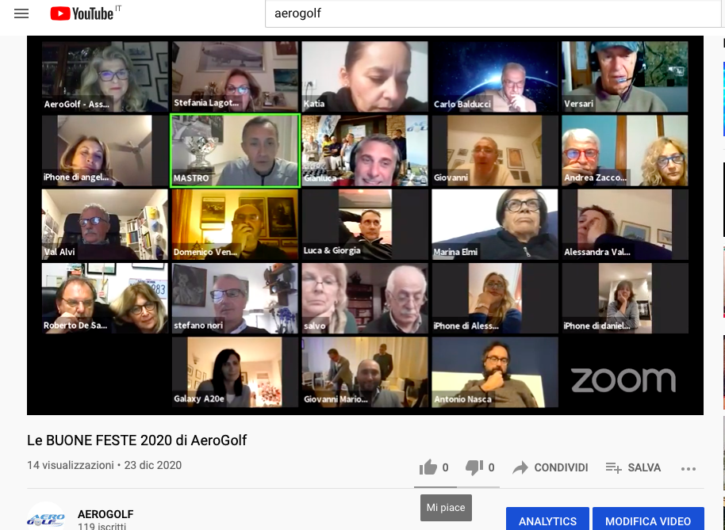Click the MODIFICA VIDEO button
The image size is (725, 530).
click(648, 519)
